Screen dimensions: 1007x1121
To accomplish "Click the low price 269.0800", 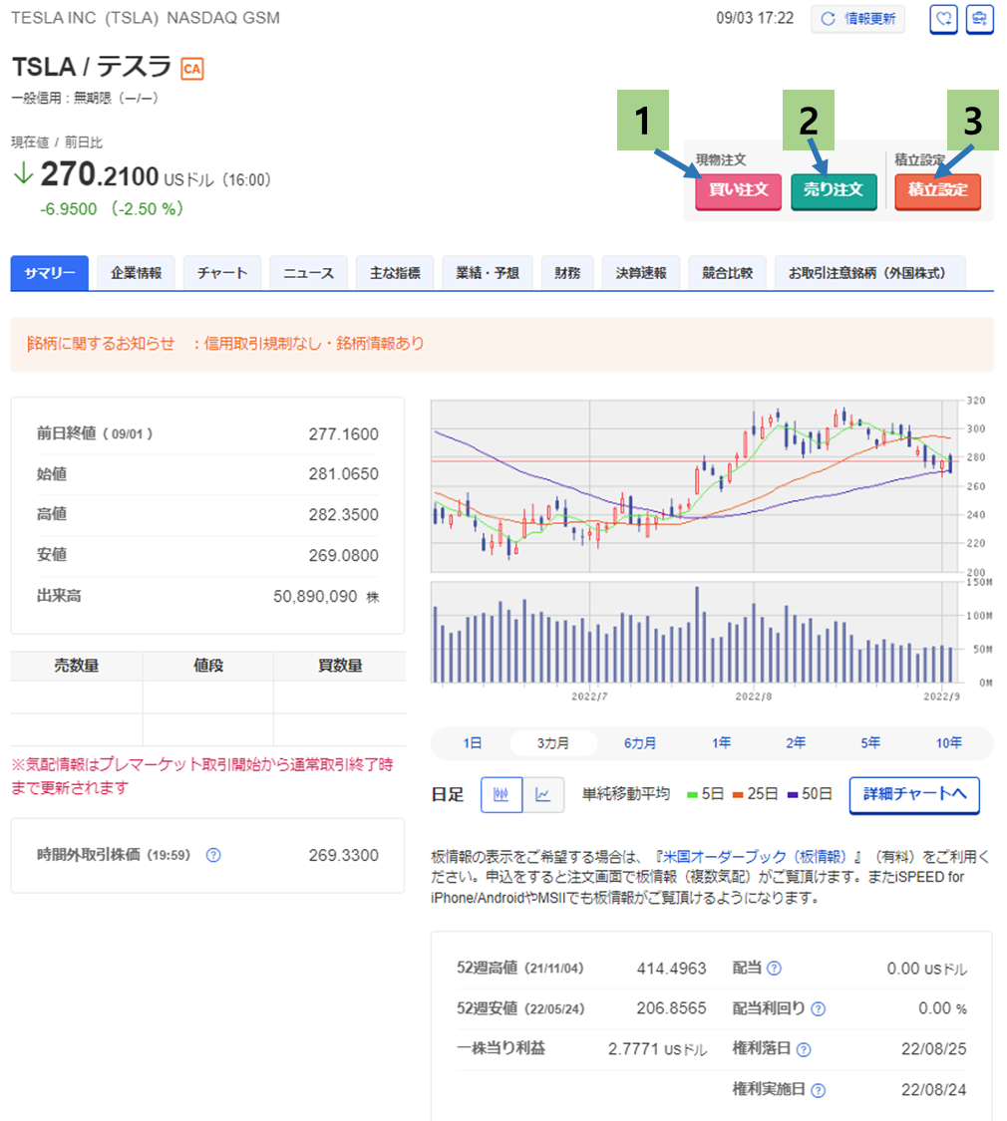I will [x=343, y=555].
